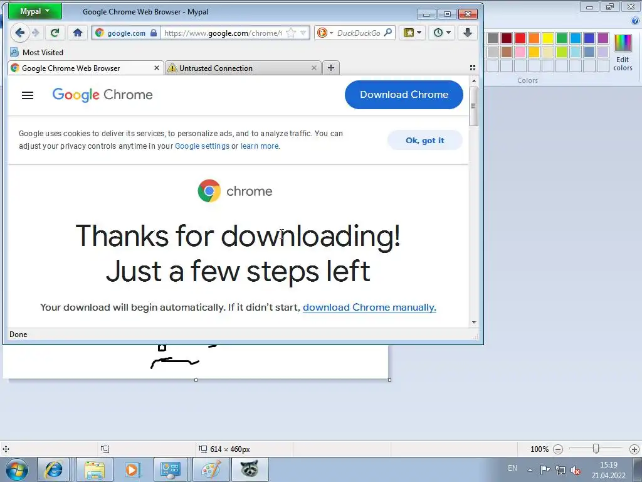The height and width of the screenshot is (482, 642).
Task: Click download Chrome manually link
Action: pyautogui.click(x=369, y=308)
